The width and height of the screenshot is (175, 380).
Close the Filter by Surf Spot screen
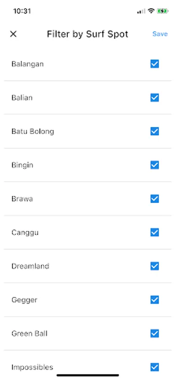(13, 34)
